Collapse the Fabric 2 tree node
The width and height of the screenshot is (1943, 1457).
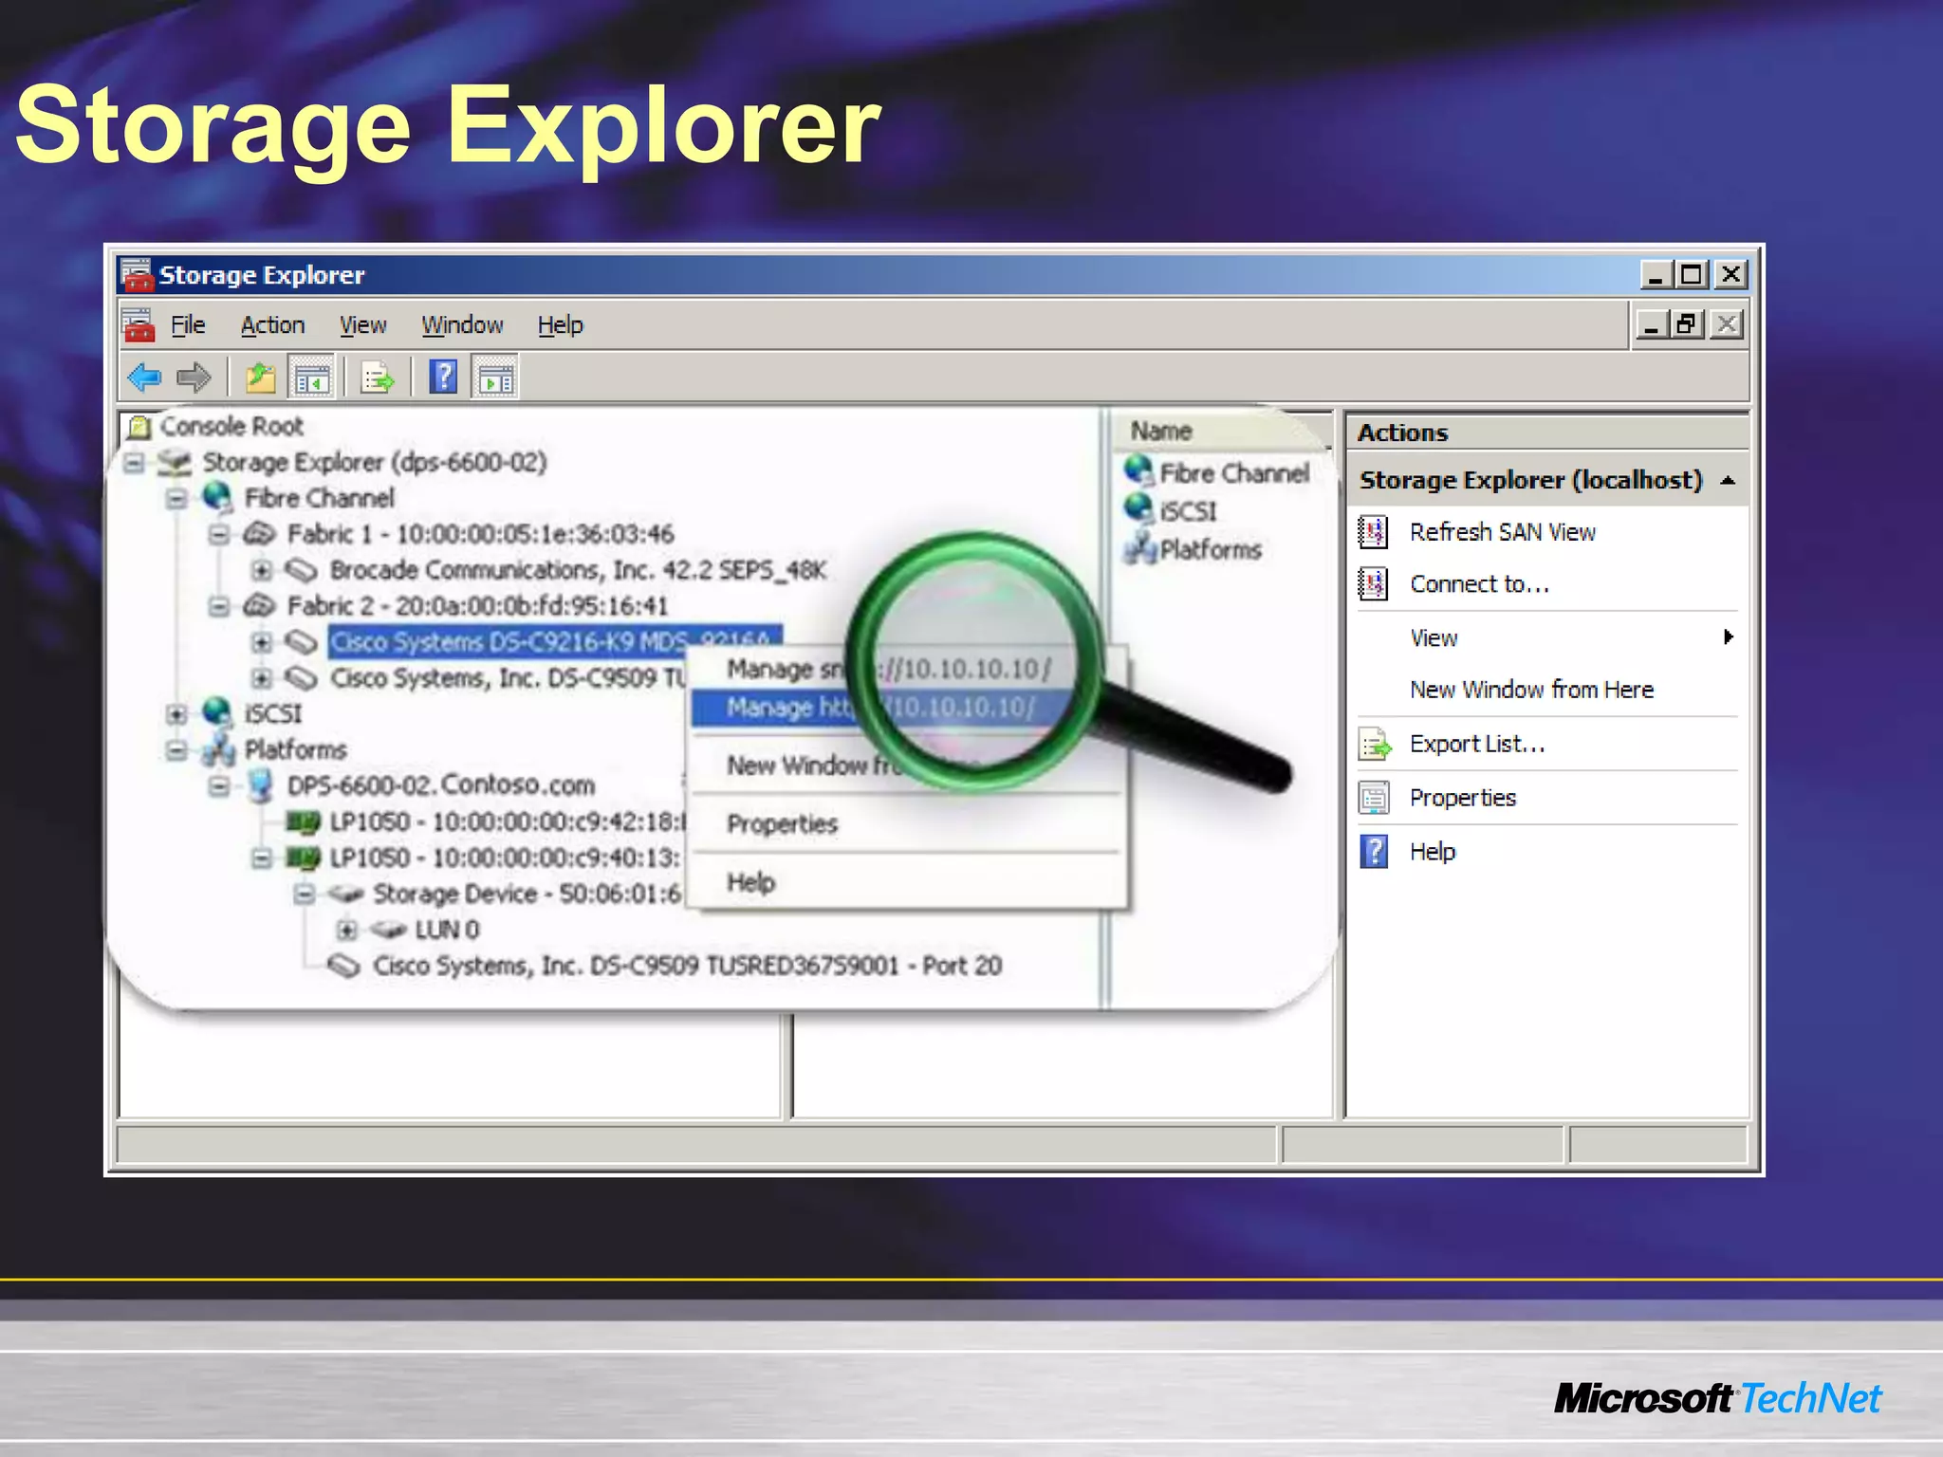click(x=219, y=606)
